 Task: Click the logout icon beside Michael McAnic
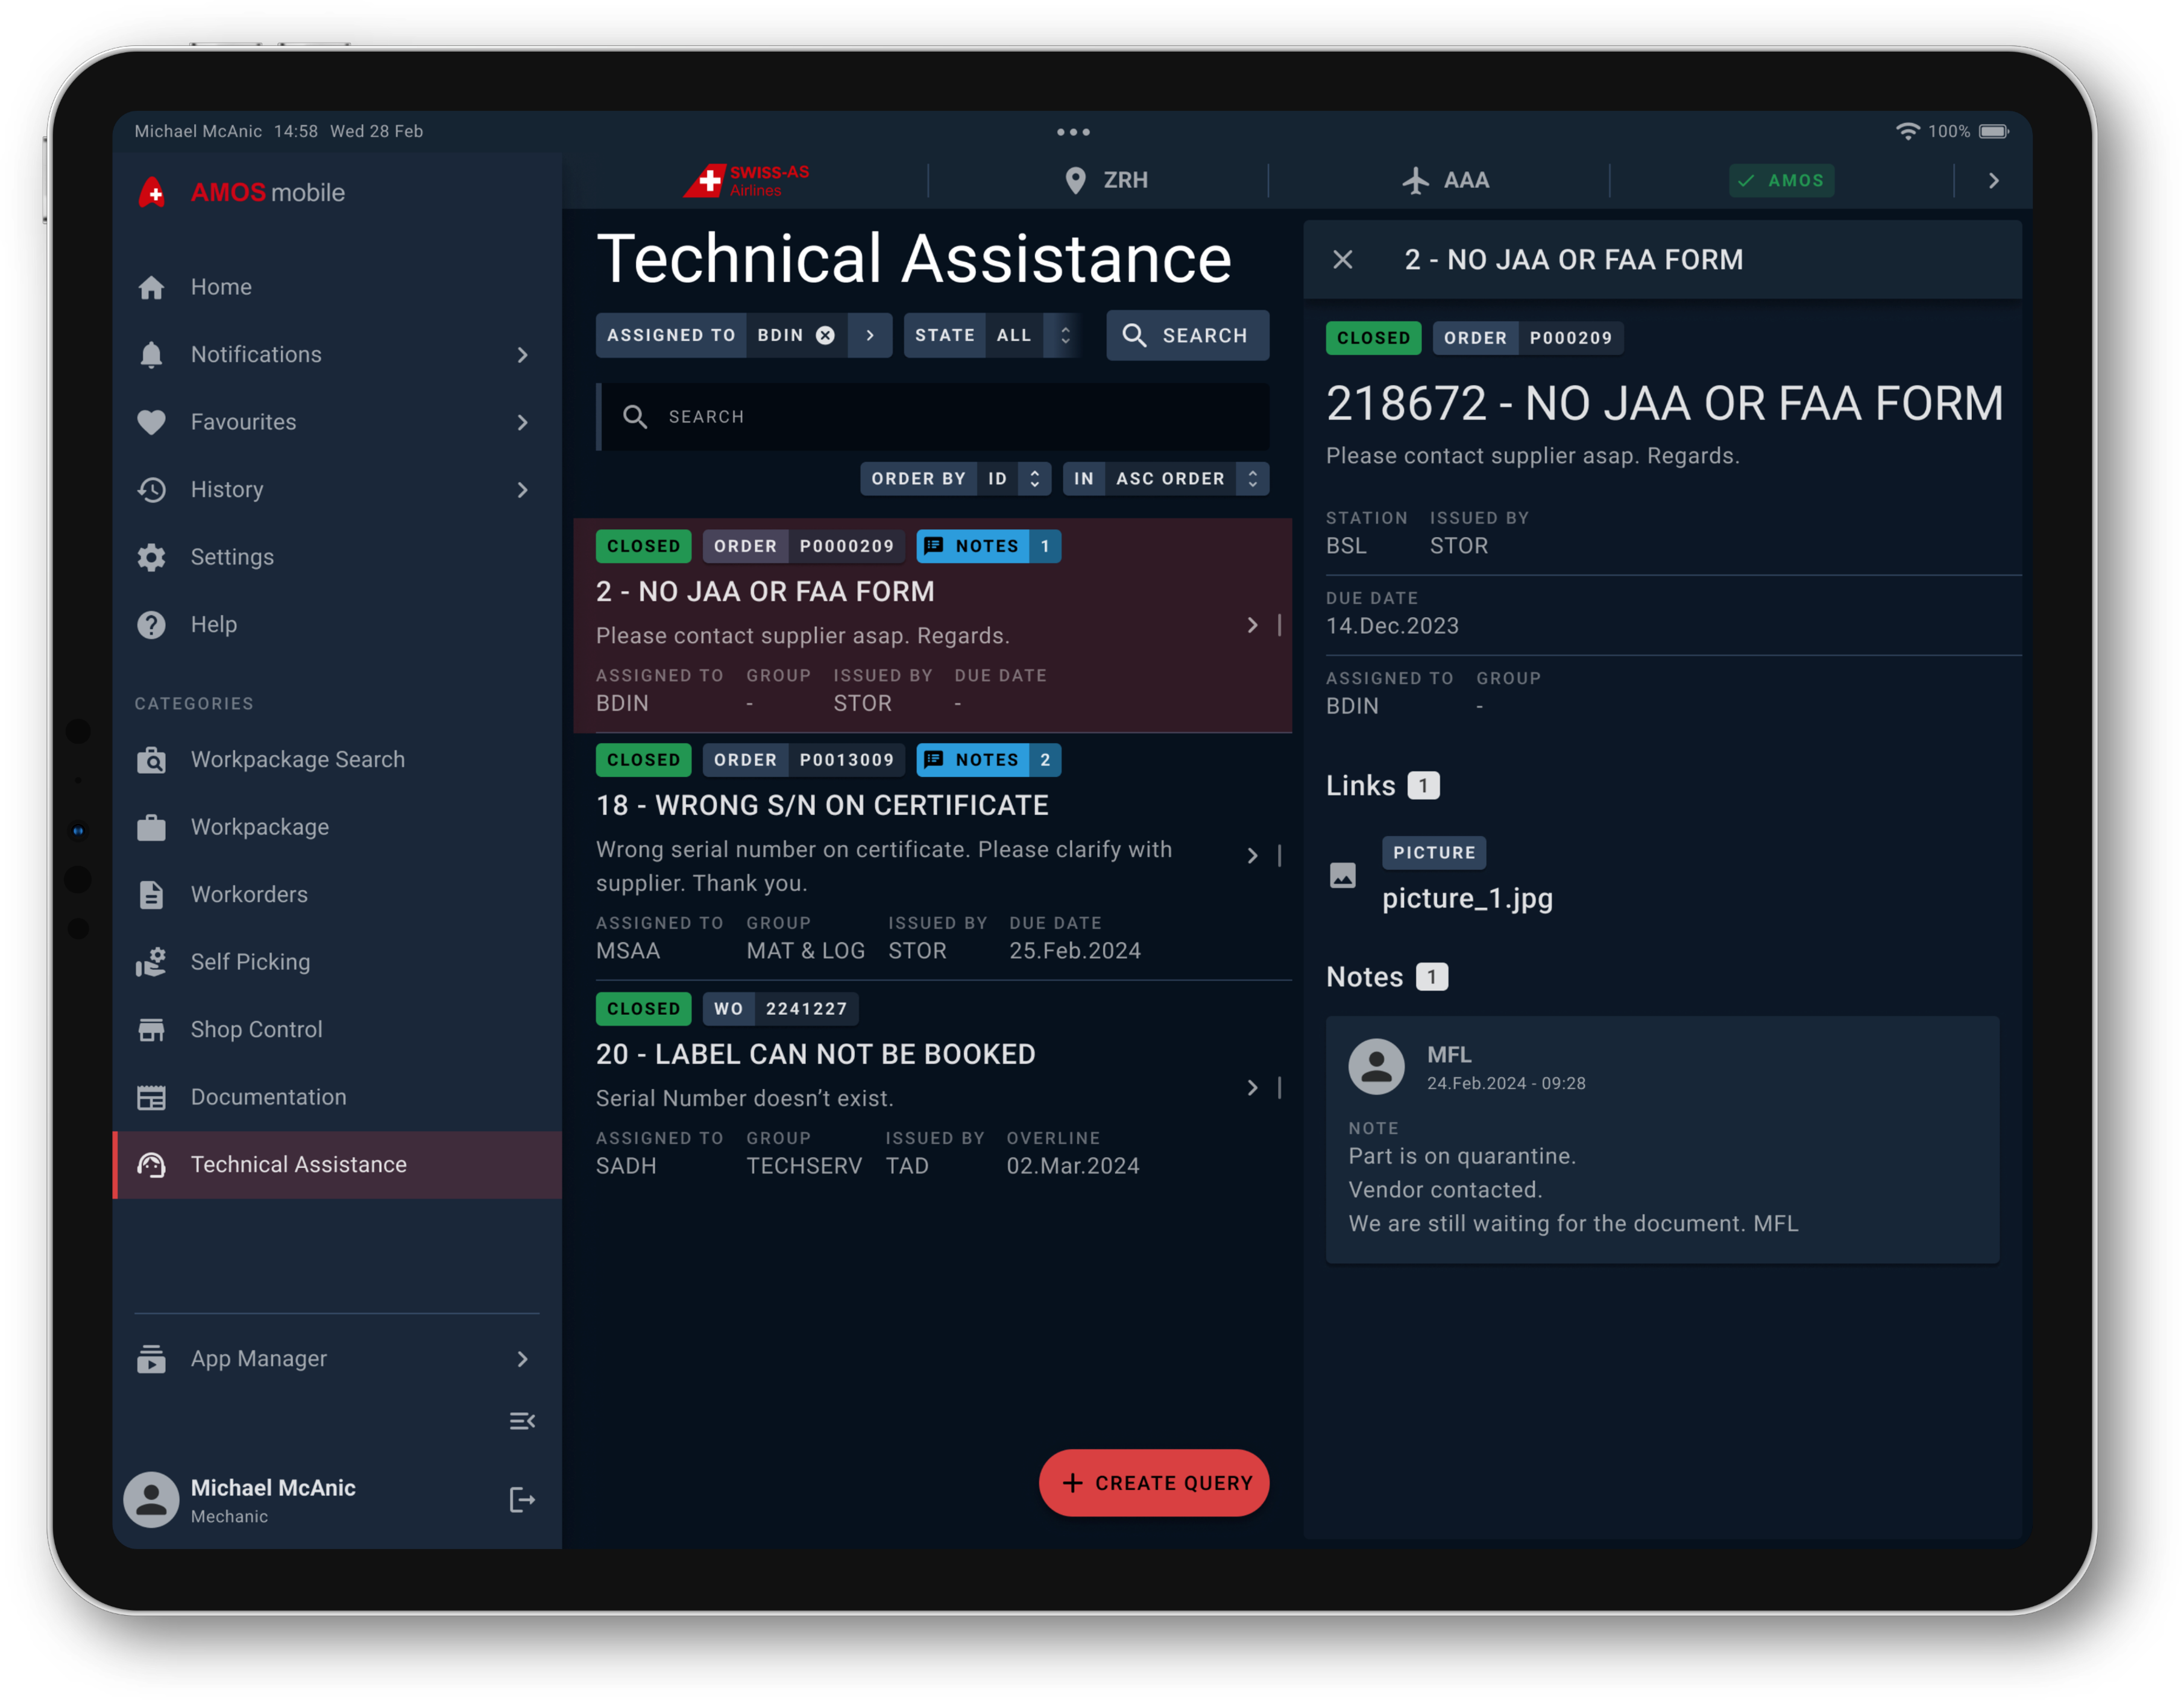(522, 1499)
